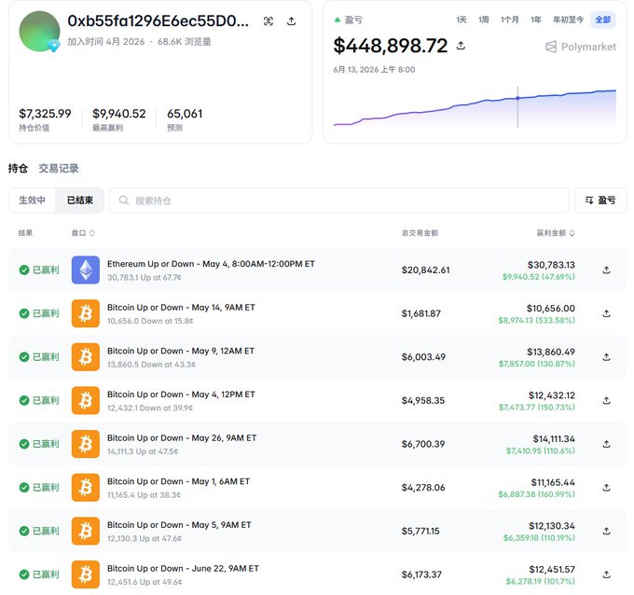Sort by 赢利金额 column
The image size is (634, 595).
[555, 233]
